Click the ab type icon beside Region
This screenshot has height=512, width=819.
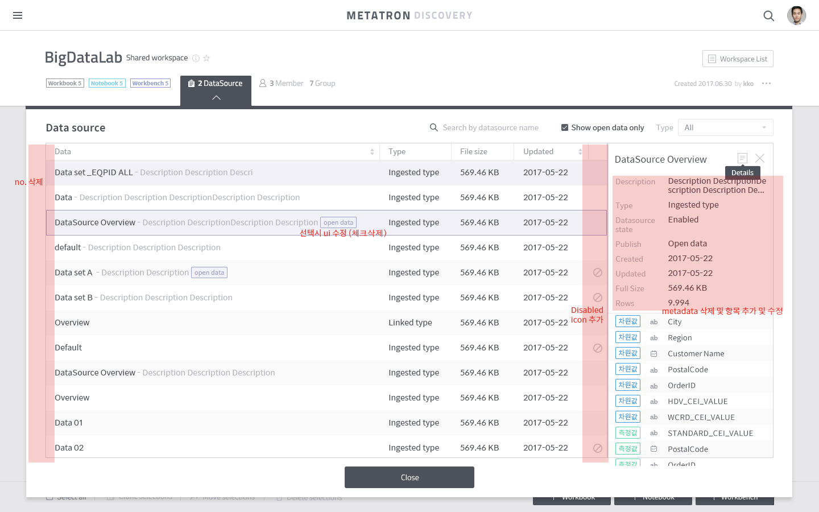[654, 338]
